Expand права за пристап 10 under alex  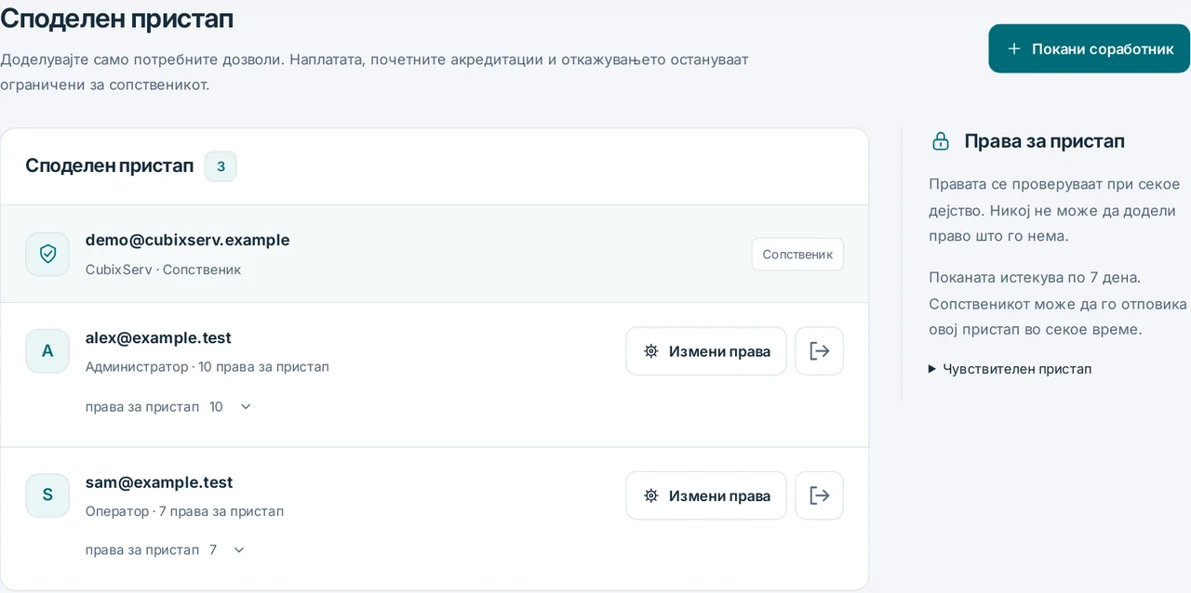pyautogui.click(x=169, y=406)
